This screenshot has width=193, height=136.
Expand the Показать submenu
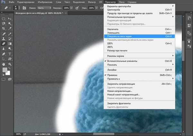click(139, 65)
